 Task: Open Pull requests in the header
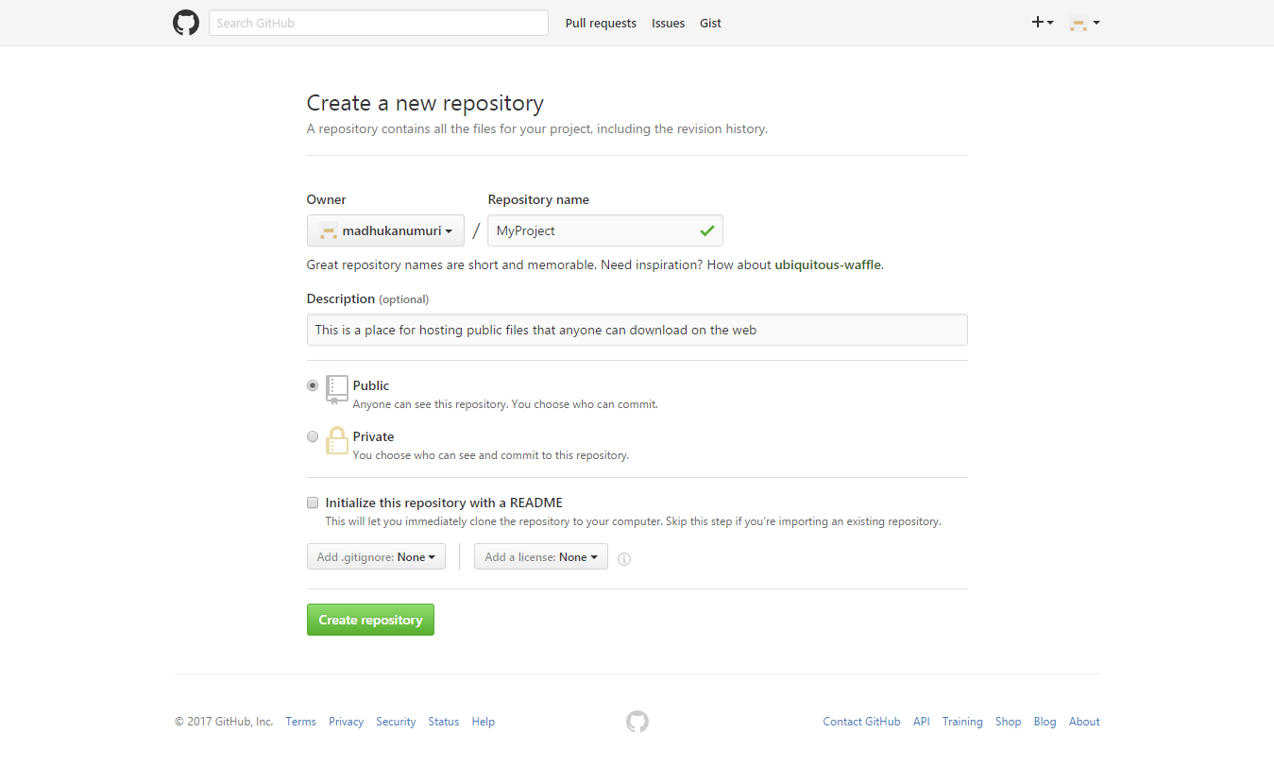coord(601,23)
